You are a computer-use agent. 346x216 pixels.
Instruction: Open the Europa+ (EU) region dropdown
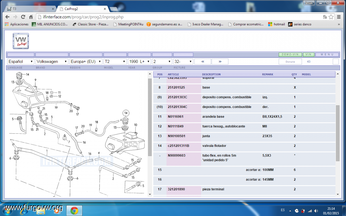(86, 61)
